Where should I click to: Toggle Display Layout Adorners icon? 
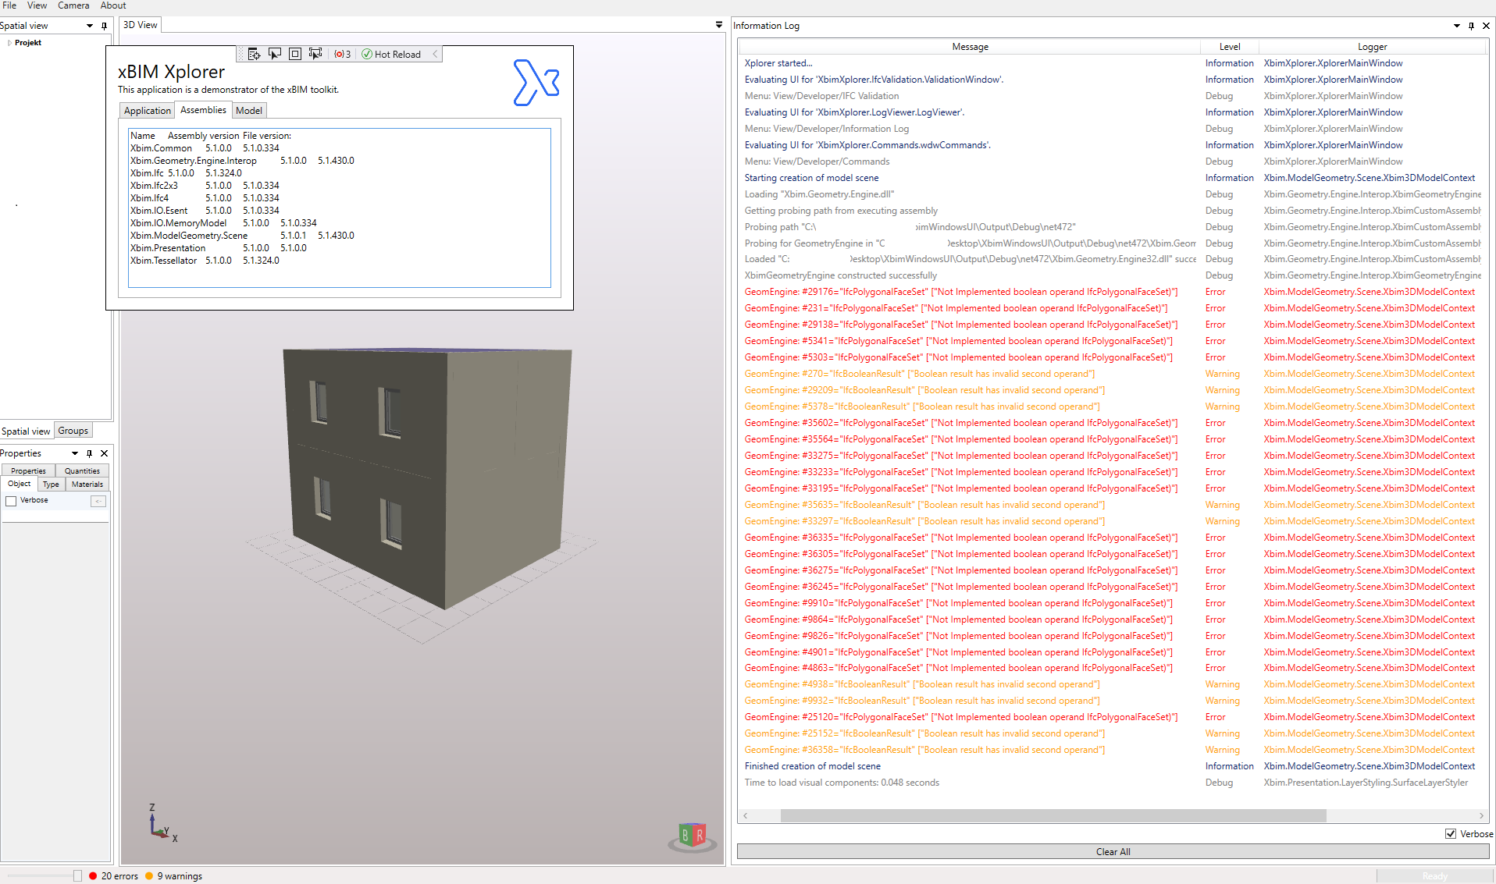(295, 53)
